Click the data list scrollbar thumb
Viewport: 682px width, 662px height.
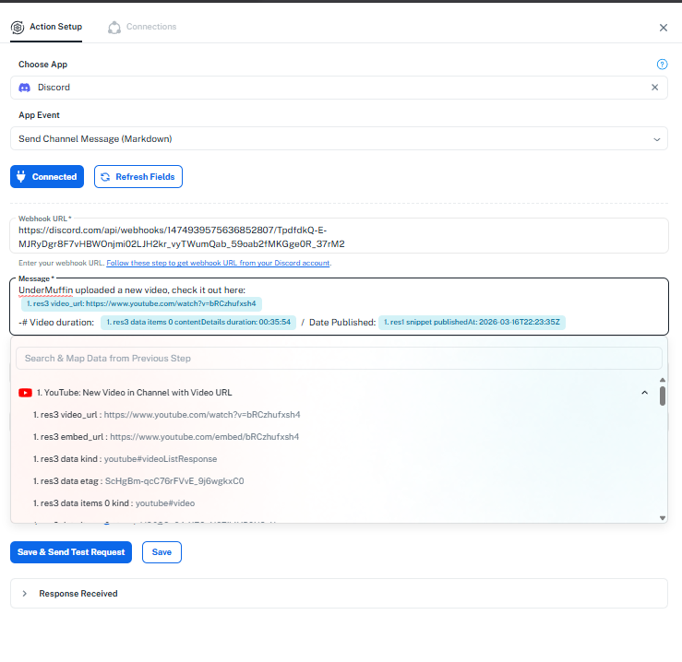pos(663,396)
